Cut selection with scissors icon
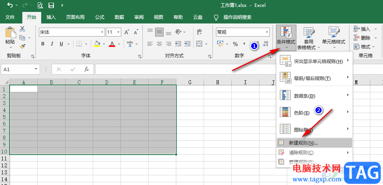This screenshot has width=383, height=185. tap(22, 29)
